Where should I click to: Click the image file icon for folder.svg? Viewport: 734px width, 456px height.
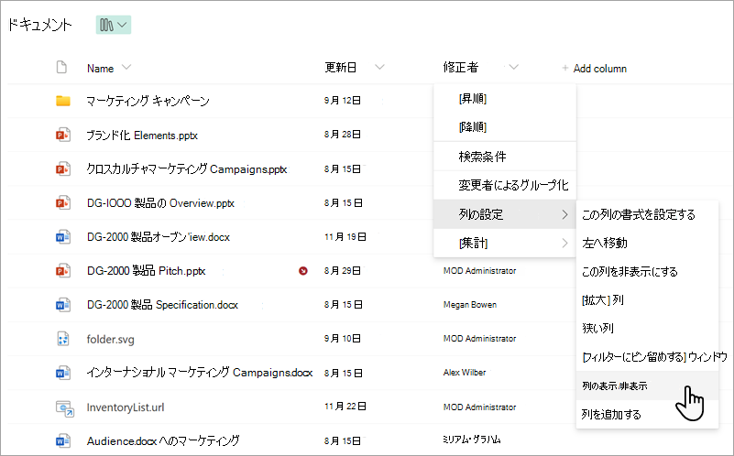pyautogui.click(x=63, y=339)
